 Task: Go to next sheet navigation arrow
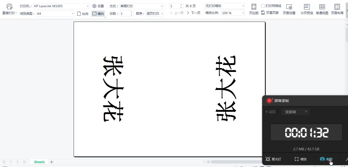[x=18, y=162]
